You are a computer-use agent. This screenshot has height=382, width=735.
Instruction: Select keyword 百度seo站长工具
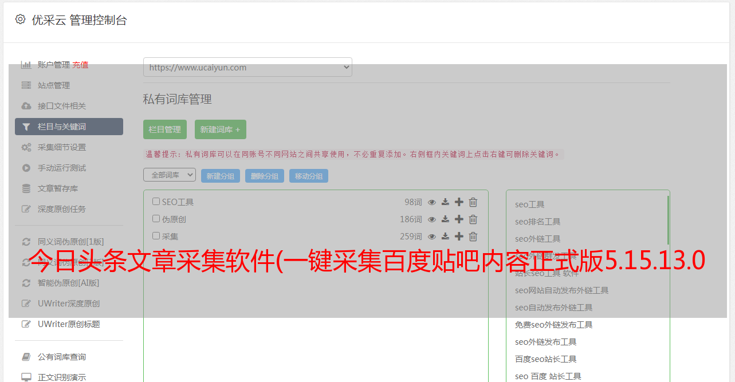[x=546, y=359]
